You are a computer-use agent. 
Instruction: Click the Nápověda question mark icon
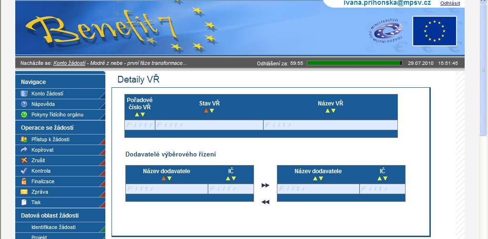24,104
